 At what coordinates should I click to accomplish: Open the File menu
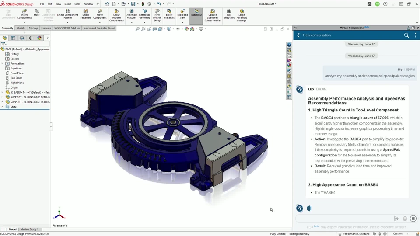point(42,4)
